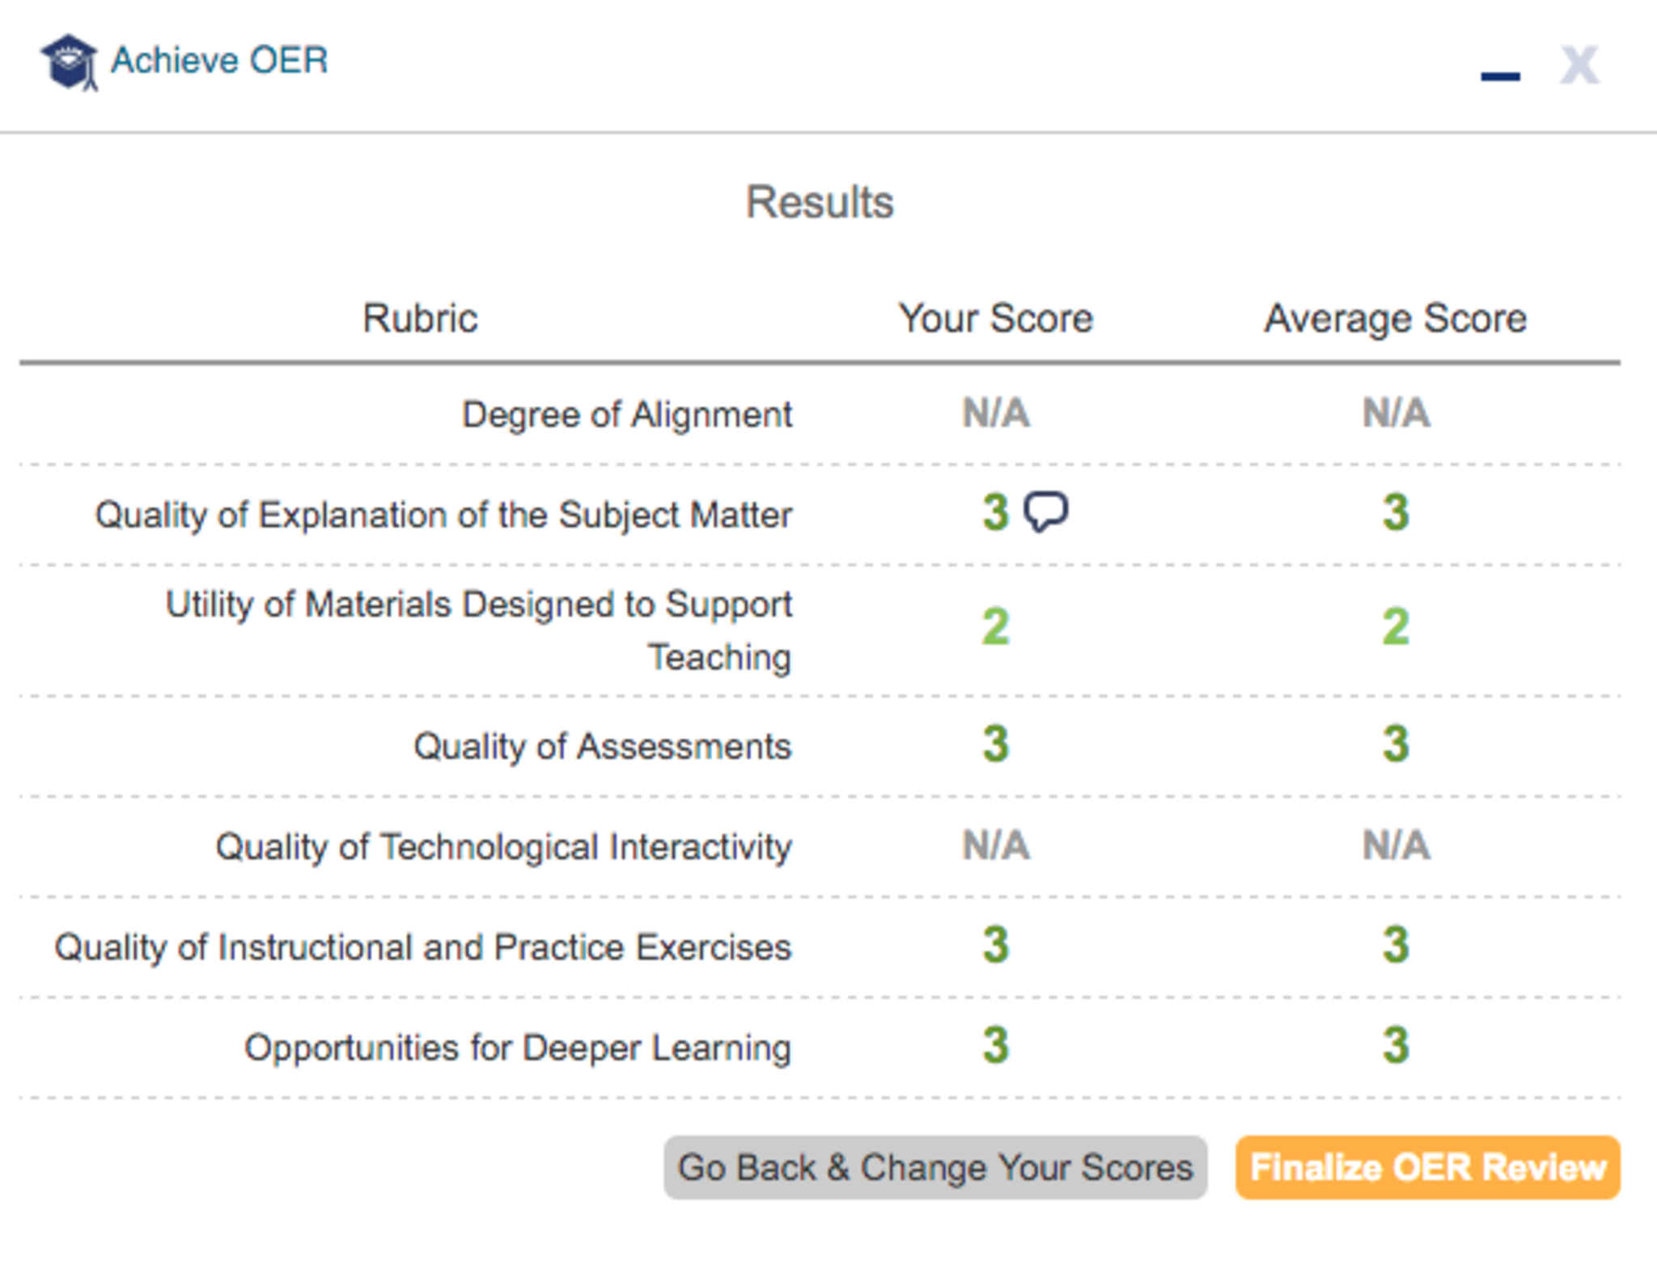
Task: Click the Average Score column header
Action: [x=1396, y=318]
